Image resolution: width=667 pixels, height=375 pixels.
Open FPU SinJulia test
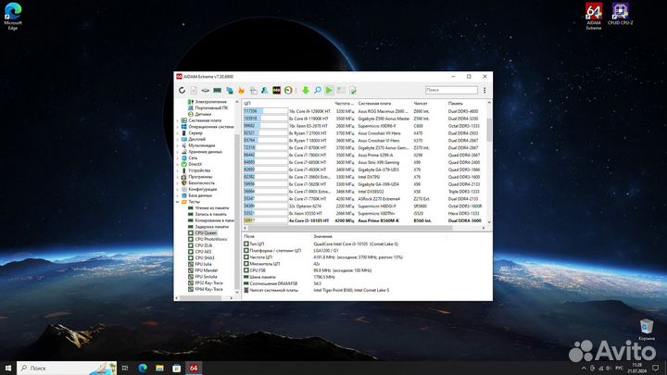tap(207, 277)
